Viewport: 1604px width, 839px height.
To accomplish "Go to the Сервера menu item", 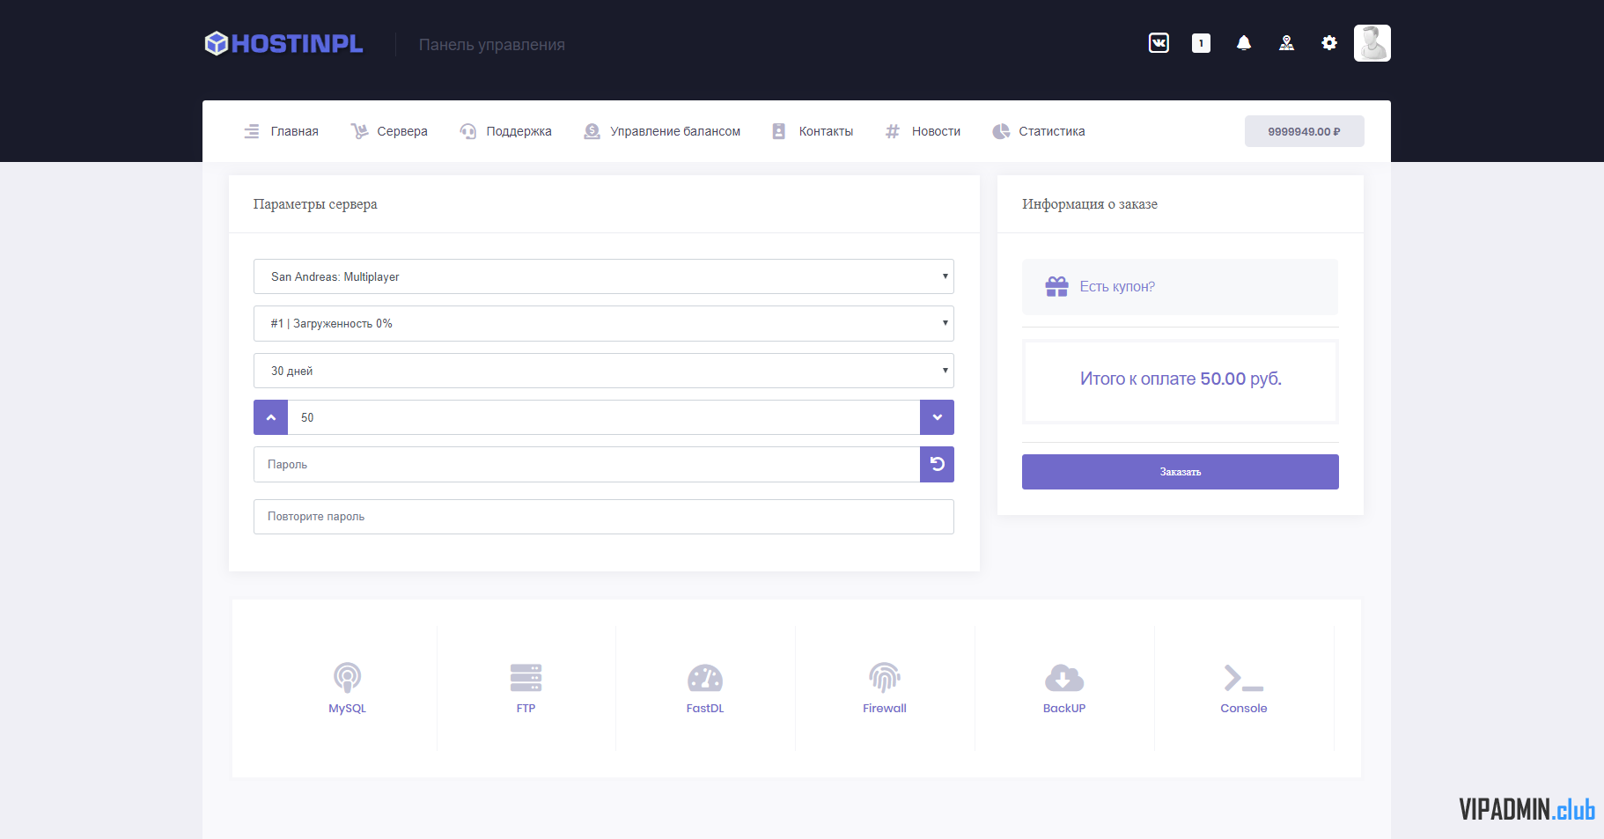I will 389,131.
